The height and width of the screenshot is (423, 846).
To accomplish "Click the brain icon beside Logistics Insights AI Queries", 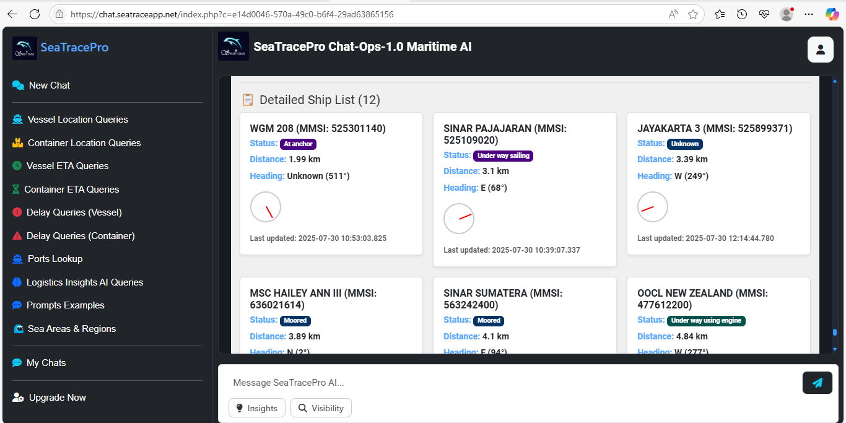I will (x=17, y=282).
